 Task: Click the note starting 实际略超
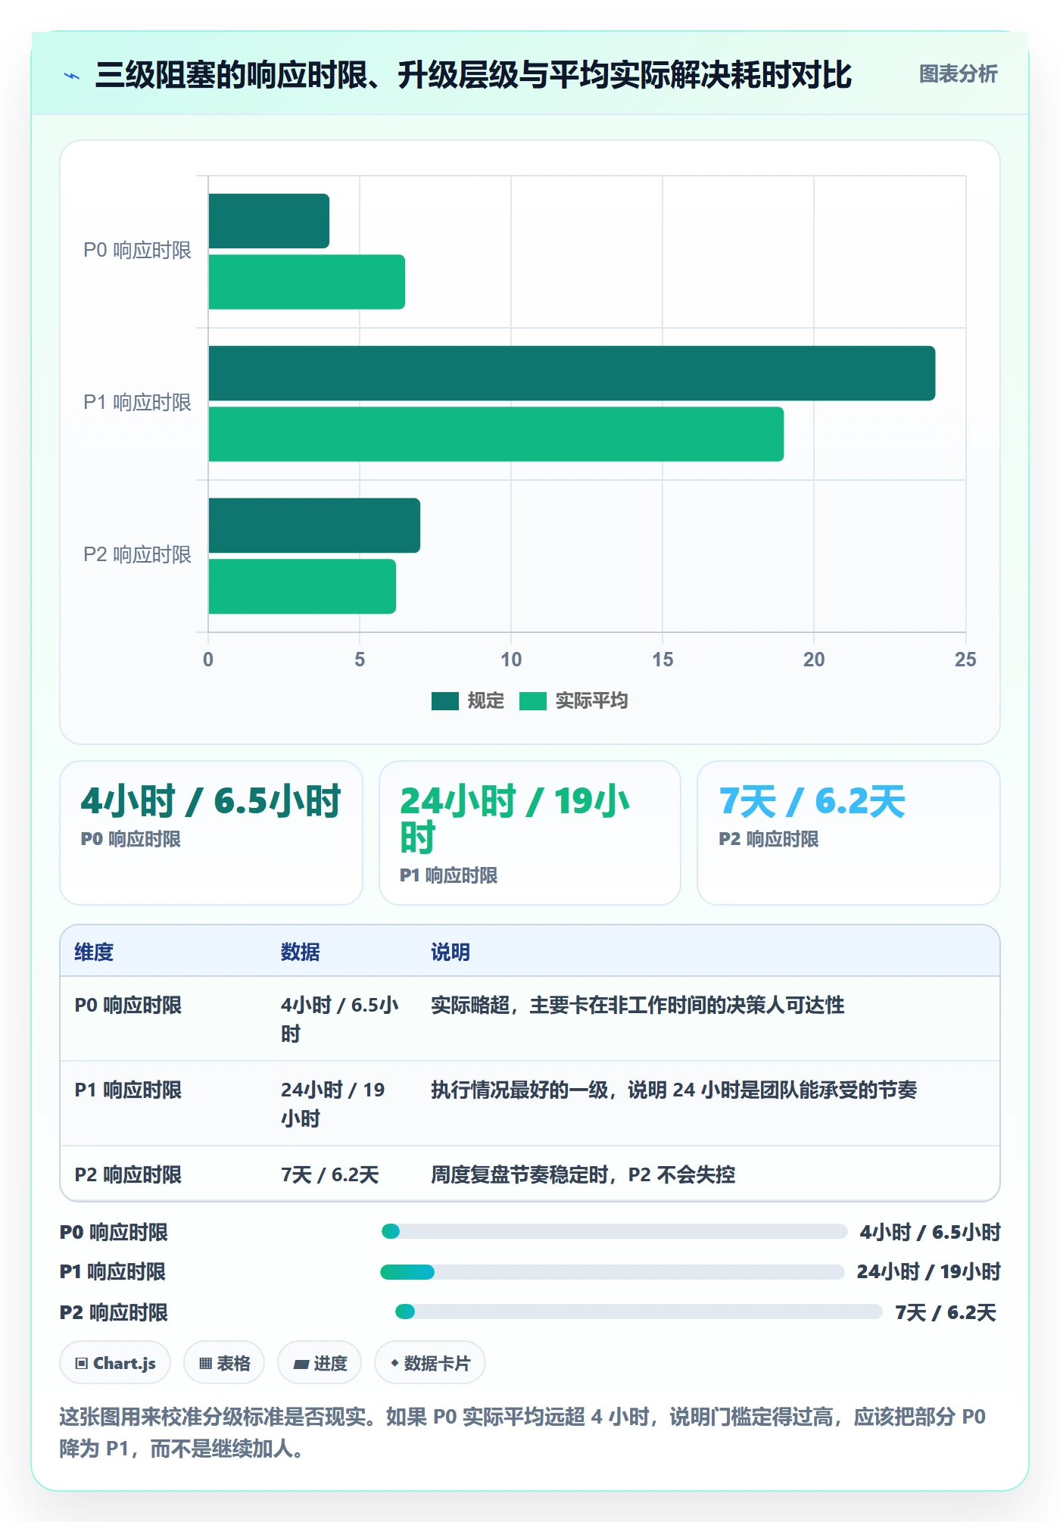tap(638, 1005)
